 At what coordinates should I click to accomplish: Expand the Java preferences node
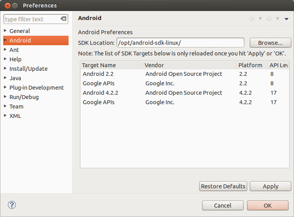click(x=5, y=78)
